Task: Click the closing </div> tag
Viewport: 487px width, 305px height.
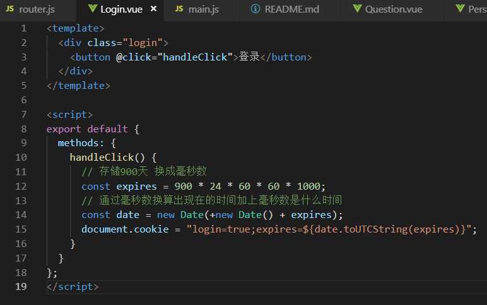Action: pyautogui.click(x=76, y=71)
